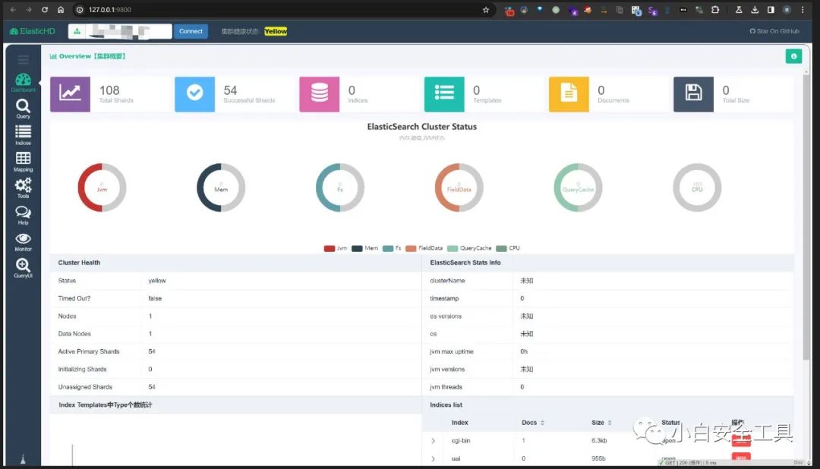
Task: Toggle the FieldData legend entry
Action: pyautogui.click(x=424, y=248)
